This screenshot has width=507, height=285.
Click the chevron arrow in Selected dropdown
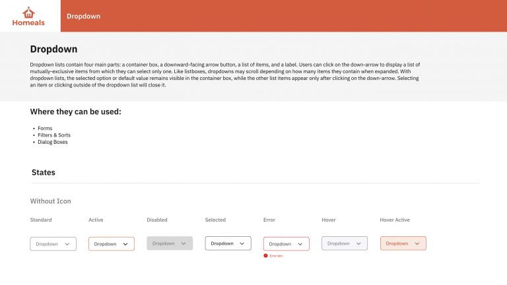click(x=242, y=243)
